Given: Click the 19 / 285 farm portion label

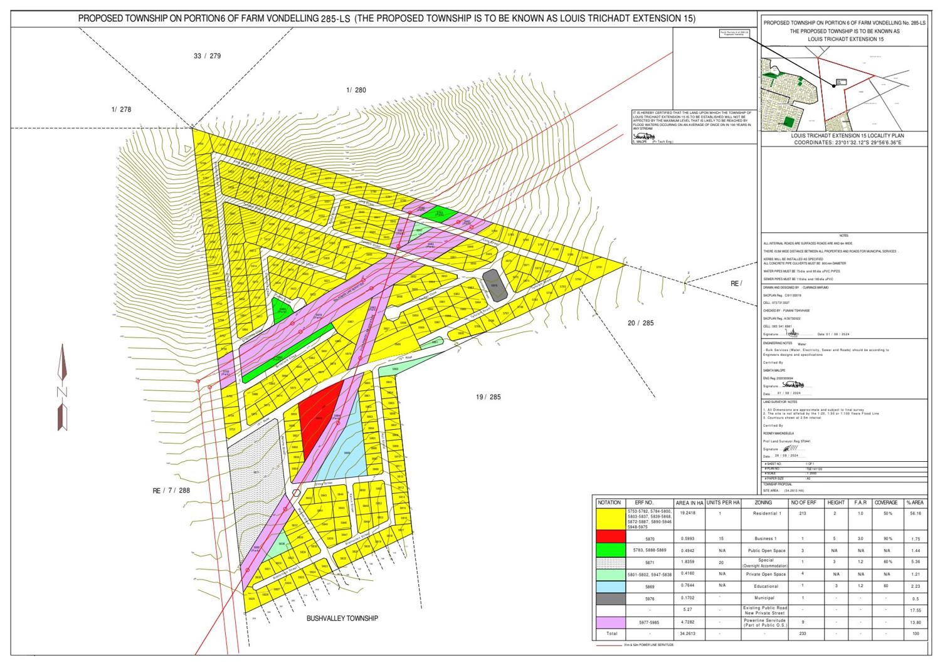Looking at the screenshot, I should (x=488, y=397).
